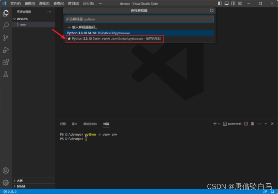Open the Extensions view icon
Screen dimensions: 278x194
[6, 62]
